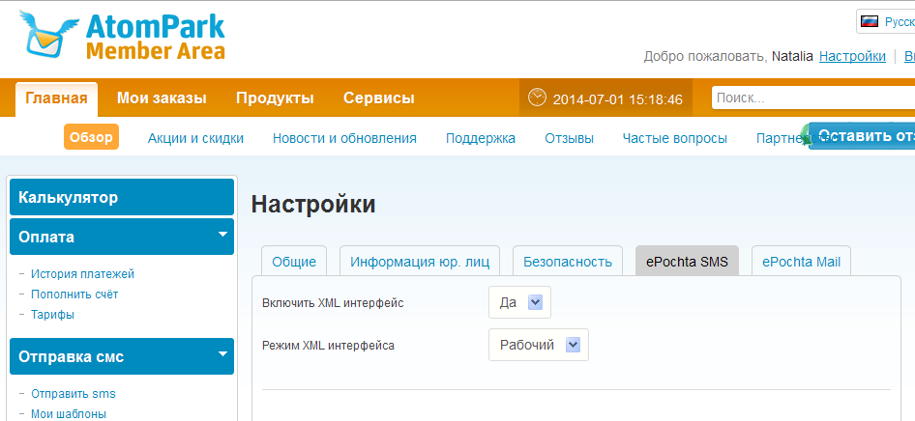Open the Мои заказы menu
Image resolution: width=915 pixels, height=421 pixels.
coord(162,98)
